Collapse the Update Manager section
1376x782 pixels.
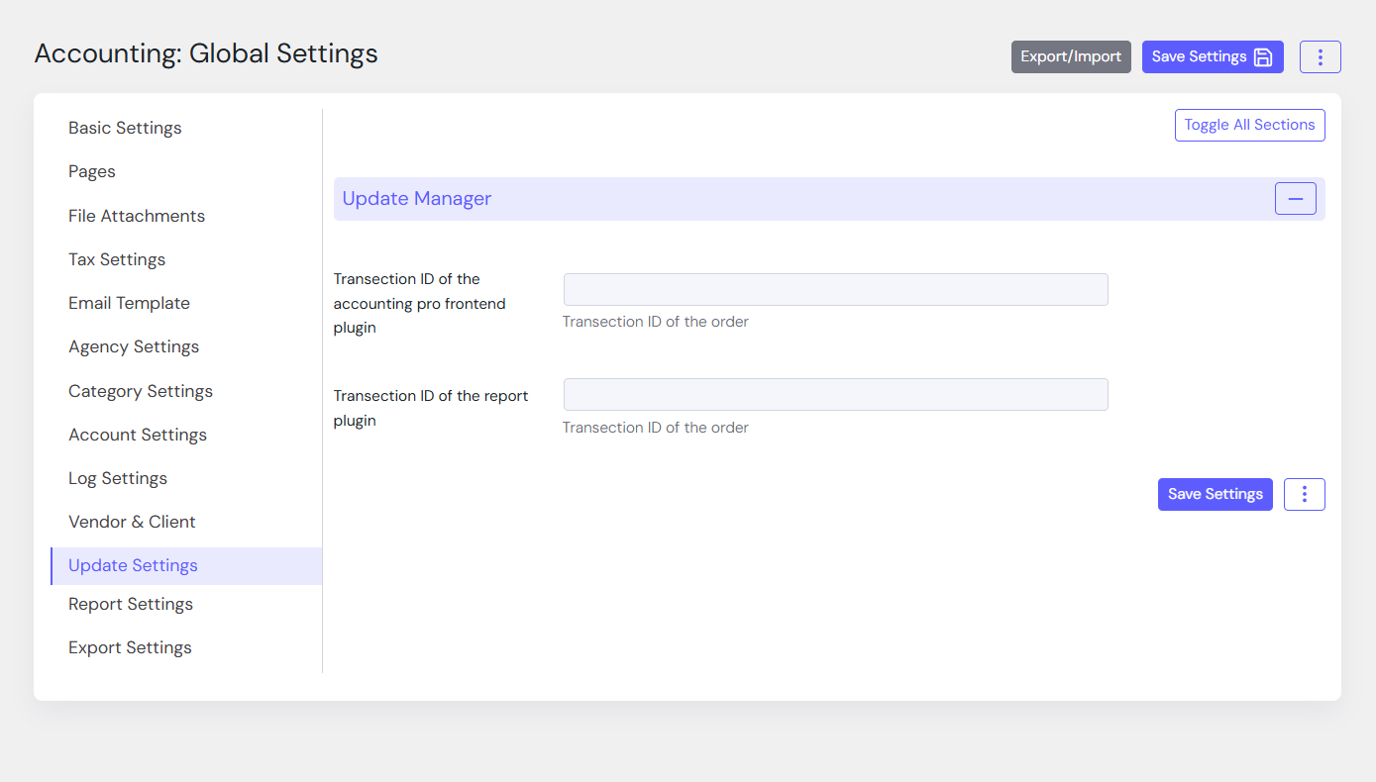tap(1295, 199)
